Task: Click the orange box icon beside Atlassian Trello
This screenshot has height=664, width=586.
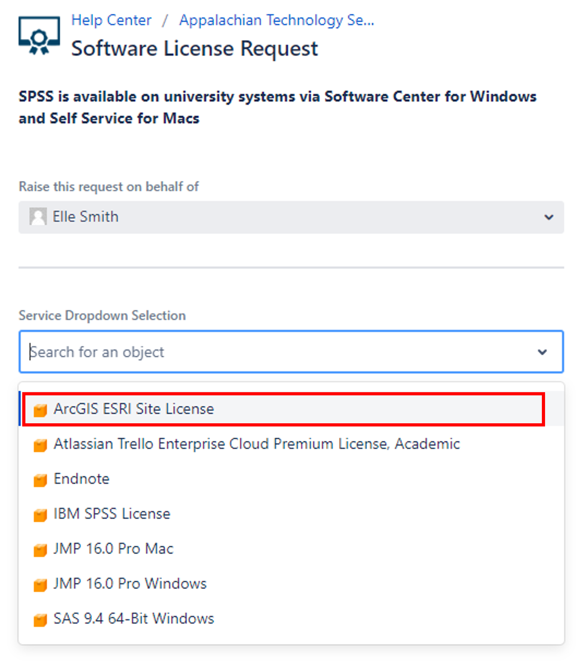Action: pos(40,446)
